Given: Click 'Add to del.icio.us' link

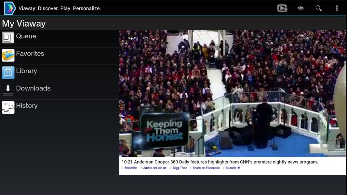Looking at the screenshot, I should coord(155,168).
